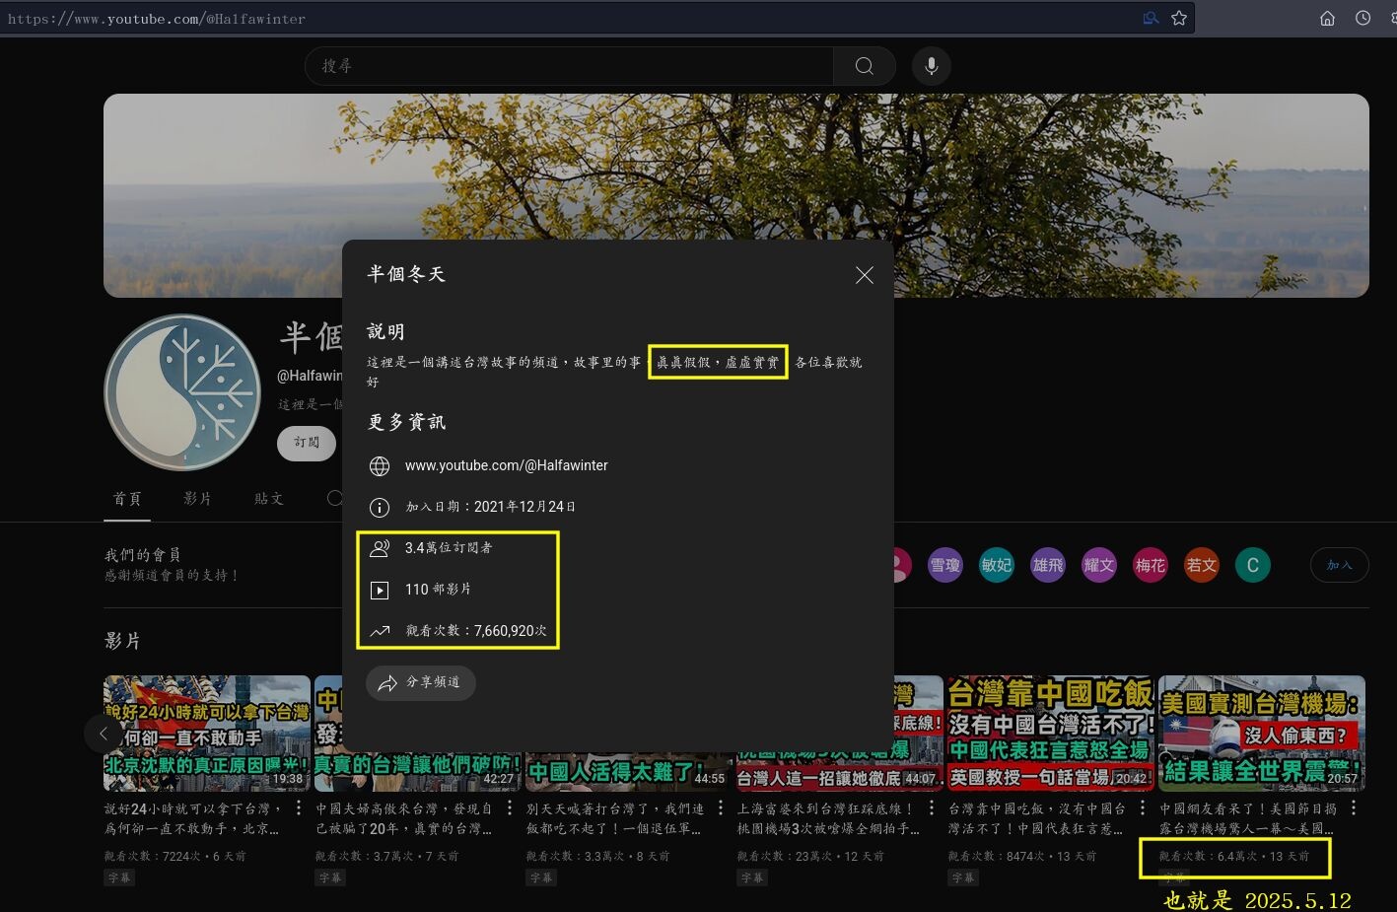Switch to the 貼文 tab
The height and width of the screenshot is (912, 1397).
coord(269,499)
